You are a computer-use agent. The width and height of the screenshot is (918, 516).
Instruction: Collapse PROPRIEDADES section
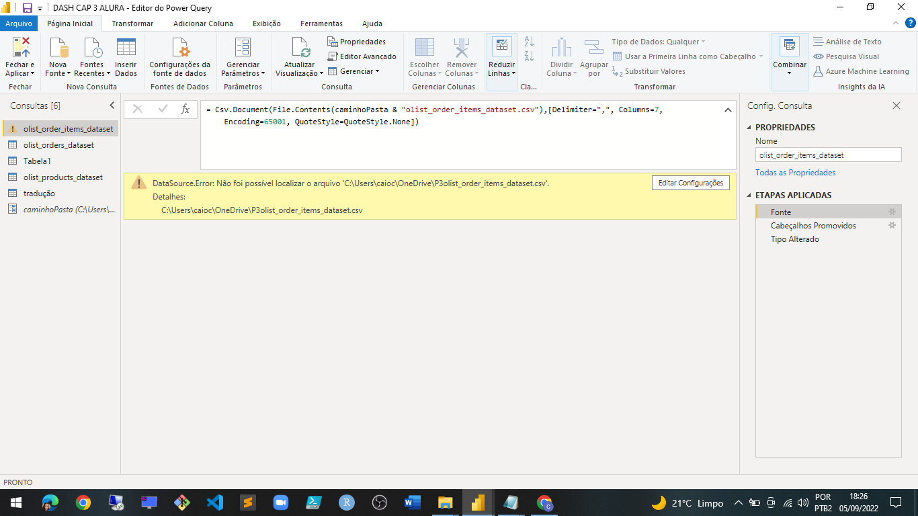749,128
